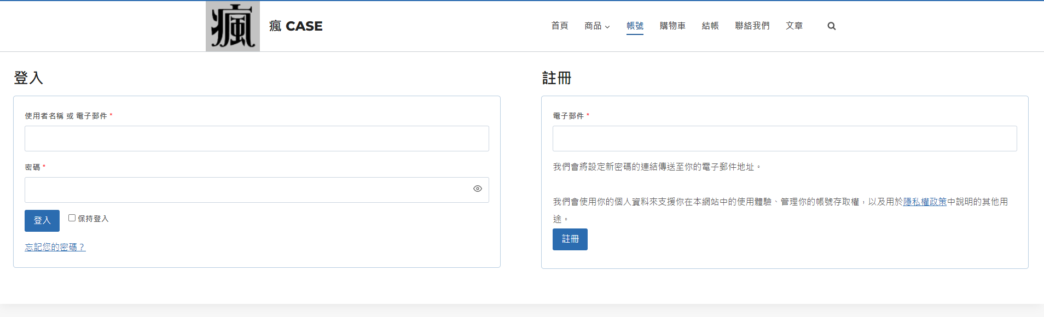Open the search magnifier icon
This screenshot has height=317, width=1044.
click(x=831, y=26)
